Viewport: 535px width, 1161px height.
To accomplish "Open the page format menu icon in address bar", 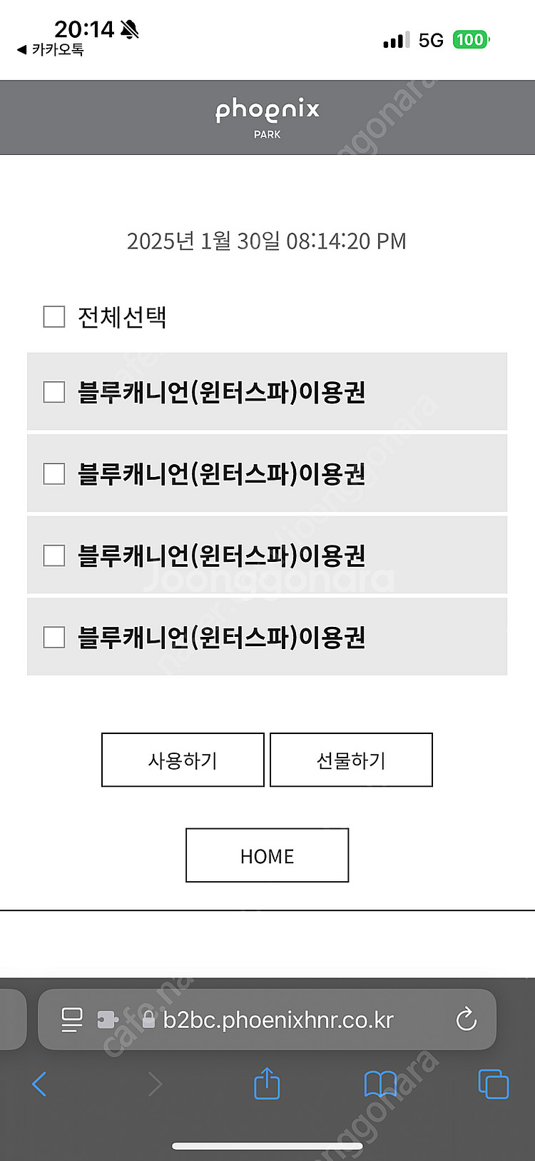I will [72, 1020].
